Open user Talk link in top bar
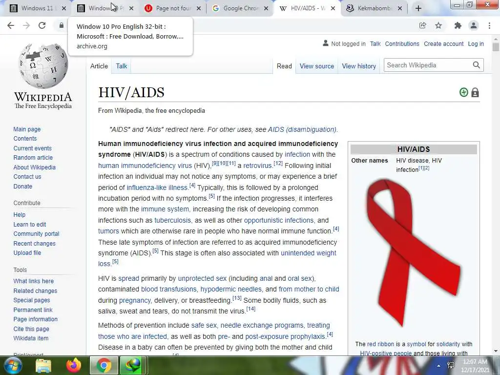 tap(375, 43)
